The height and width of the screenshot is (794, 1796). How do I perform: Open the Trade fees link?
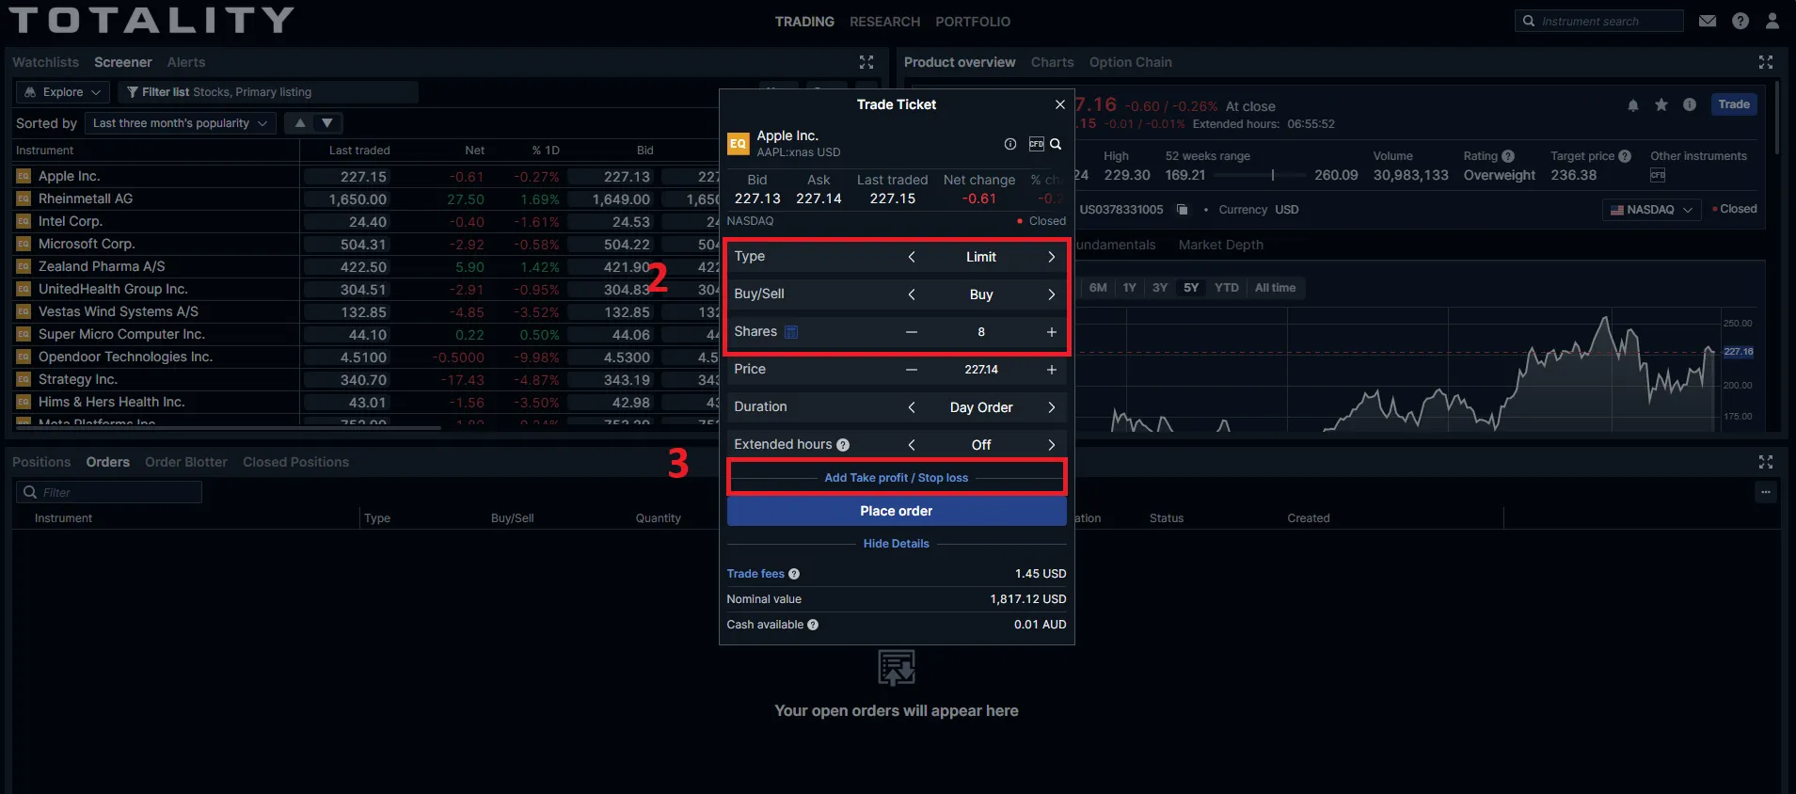[x=755, y=574]
